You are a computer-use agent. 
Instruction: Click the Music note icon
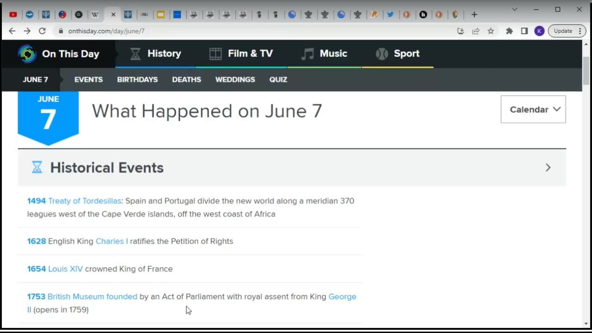tap(307, 54)
